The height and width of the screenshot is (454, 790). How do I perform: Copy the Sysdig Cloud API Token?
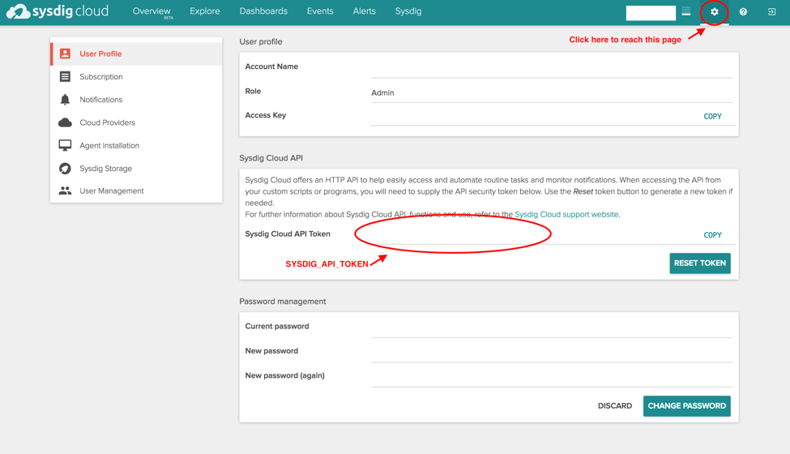(712, 235)
